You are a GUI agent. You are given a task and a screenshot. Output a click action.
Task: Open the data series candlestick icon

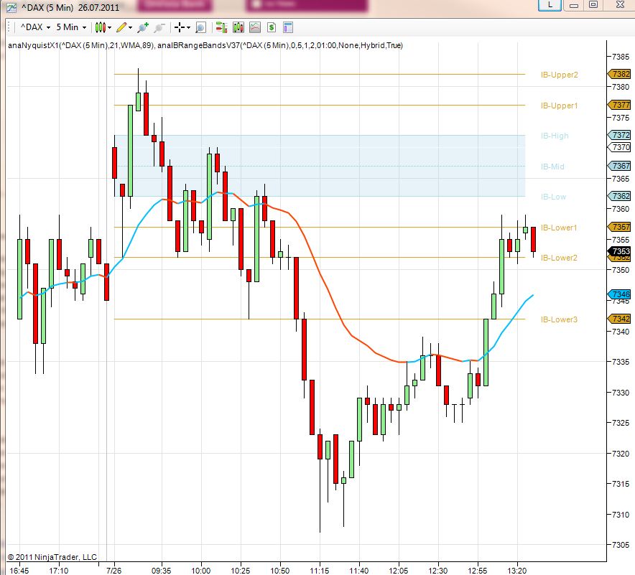(x=238, y=27)
